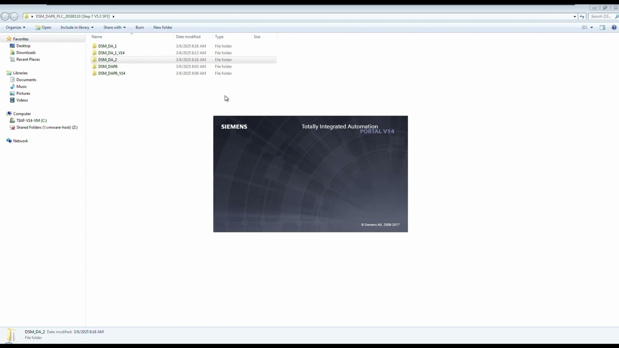Screen dimensions: 619x348
Task: Select the DSM_DA_2 folder row
Action: click(x=183, y=59)
